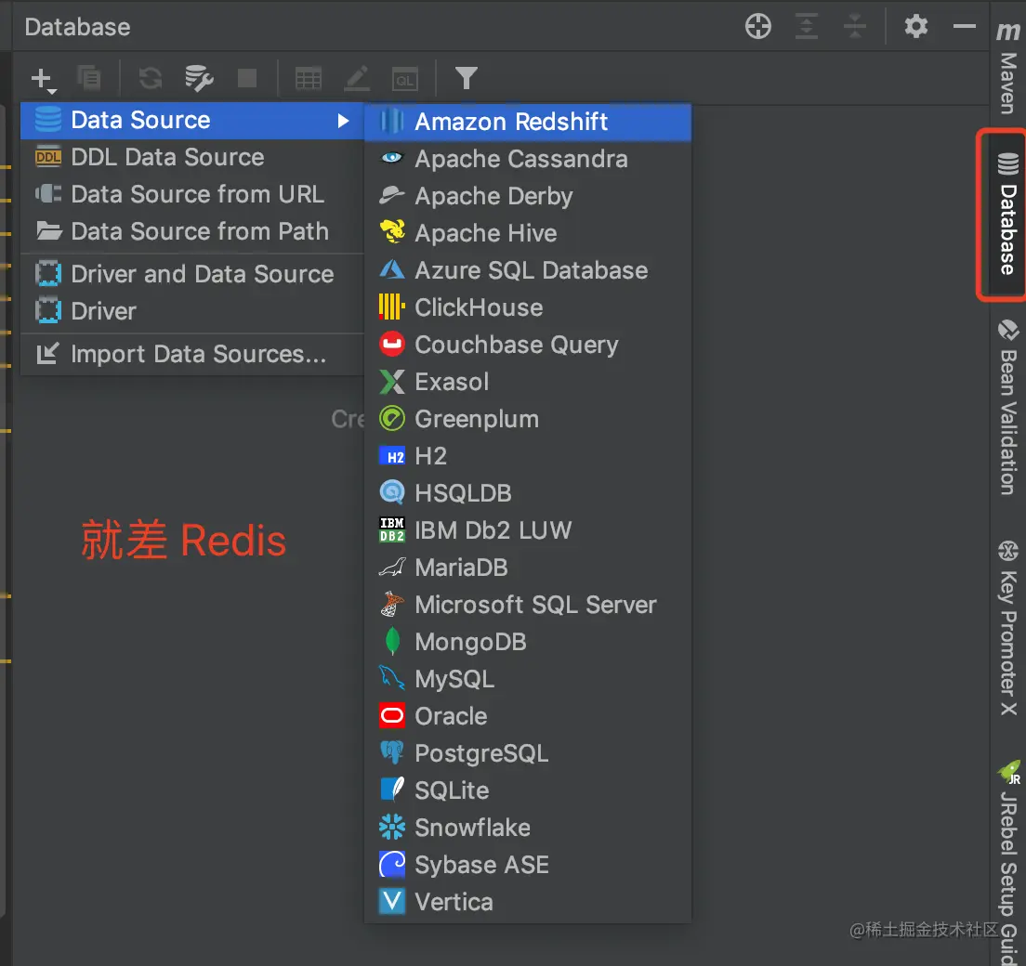
Task: Open the Bean Validation side tab
Action: coord(1008,408)
